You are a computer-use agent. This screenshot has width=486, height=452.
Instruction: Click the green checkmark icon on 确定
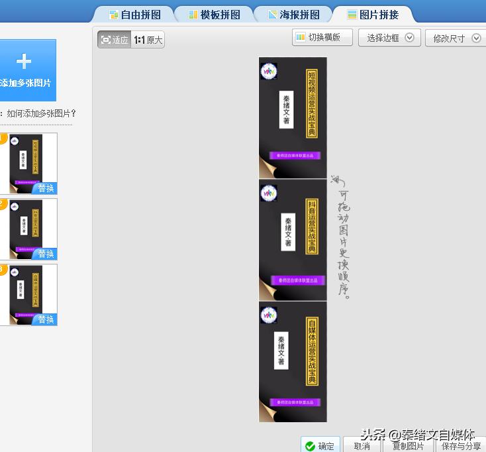click(310, 446)
